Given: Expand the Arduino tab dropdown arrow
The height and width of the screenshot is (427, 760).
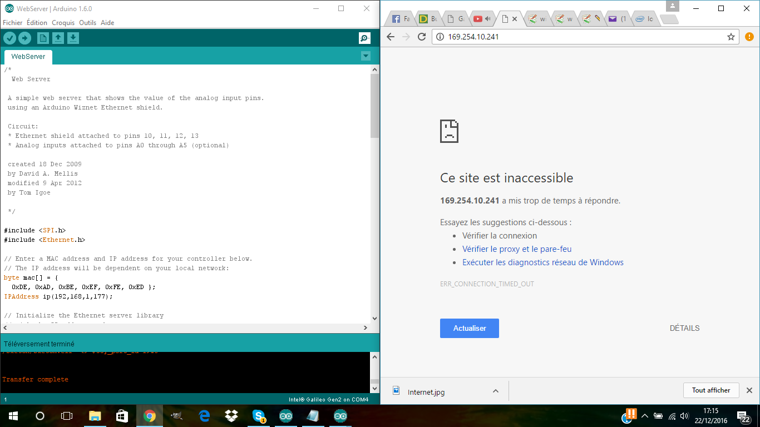Looking at the screenshot, I should [366, 56].
